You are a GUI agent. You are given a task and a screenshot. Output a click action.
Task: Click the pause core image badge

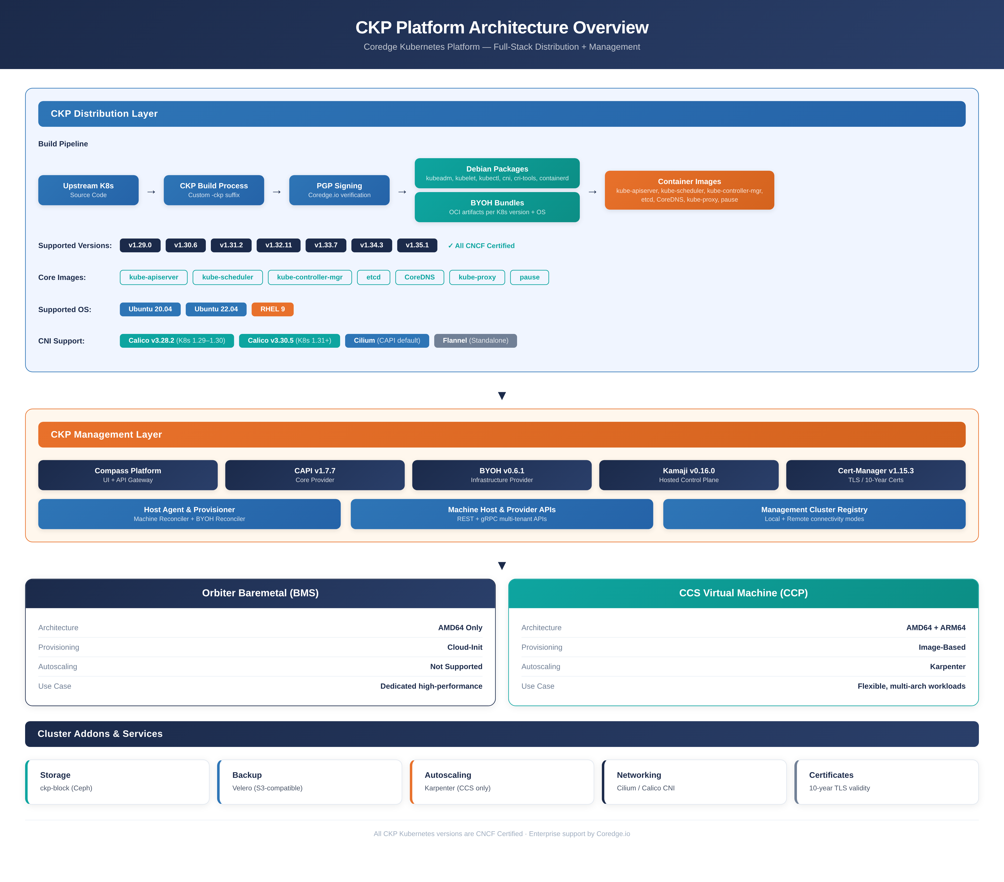pos(529,277)
